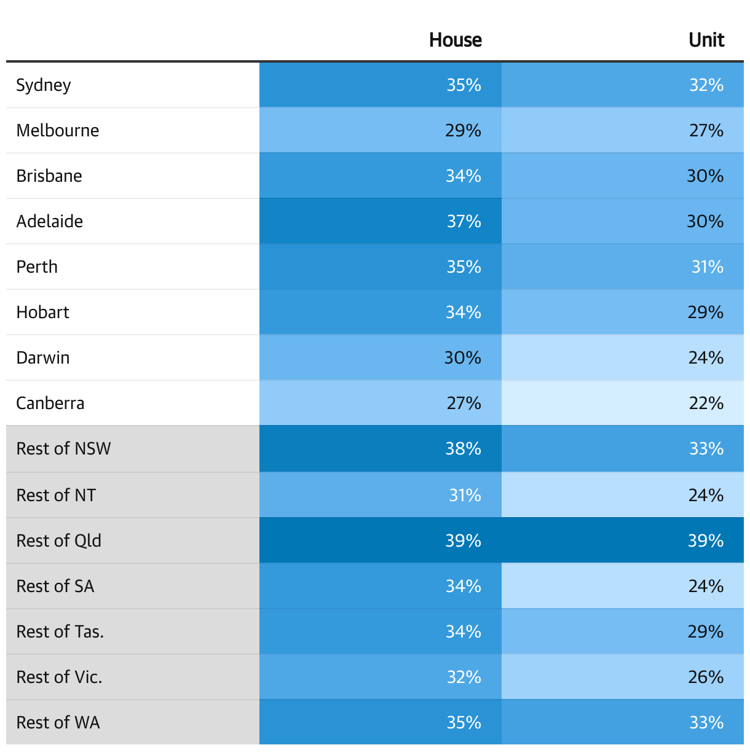The width and height of the screenshot is (750, 753).
Task: Click Sydney's Unit value 32%
Action: [706, 85]
